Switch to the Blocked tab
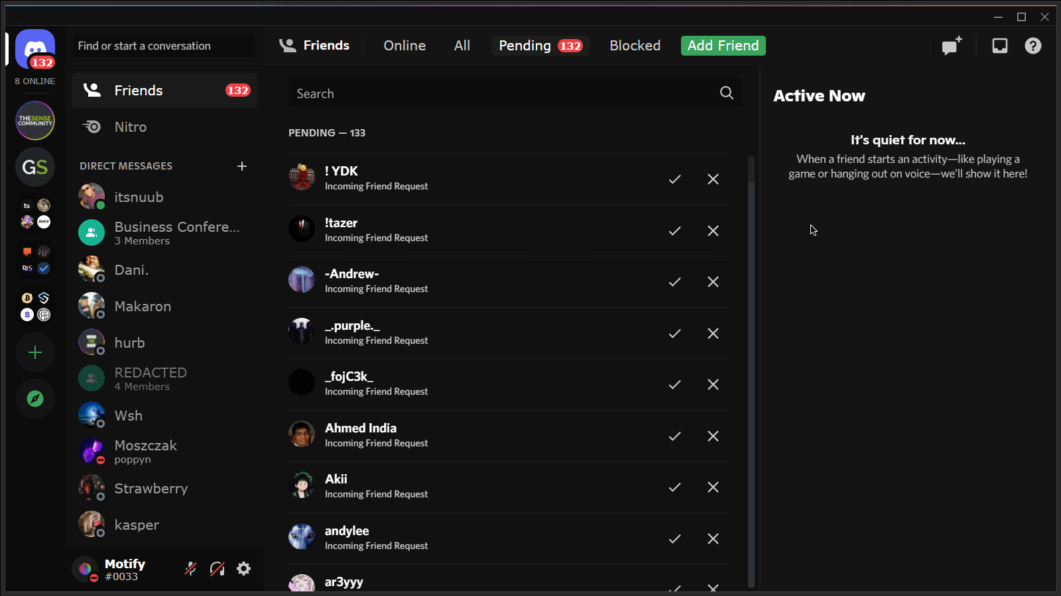Screen dimensions: 1061x596 click(x=634, y=45)
